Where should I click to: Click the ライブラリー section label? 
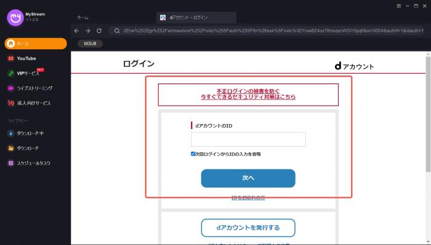(18, 120)
